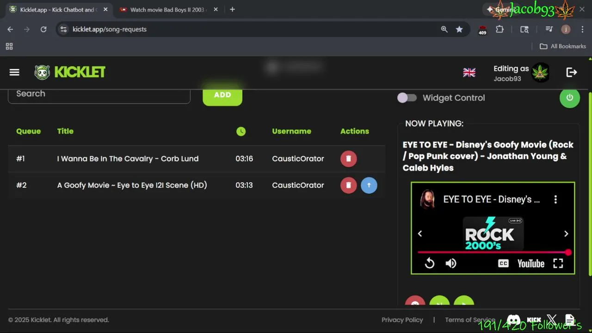Open the extension icon with 409 badge
592x333 pixels.
482,30
